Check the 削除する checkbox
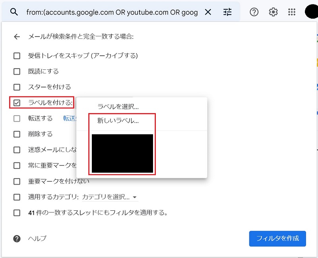 [17, 134]
